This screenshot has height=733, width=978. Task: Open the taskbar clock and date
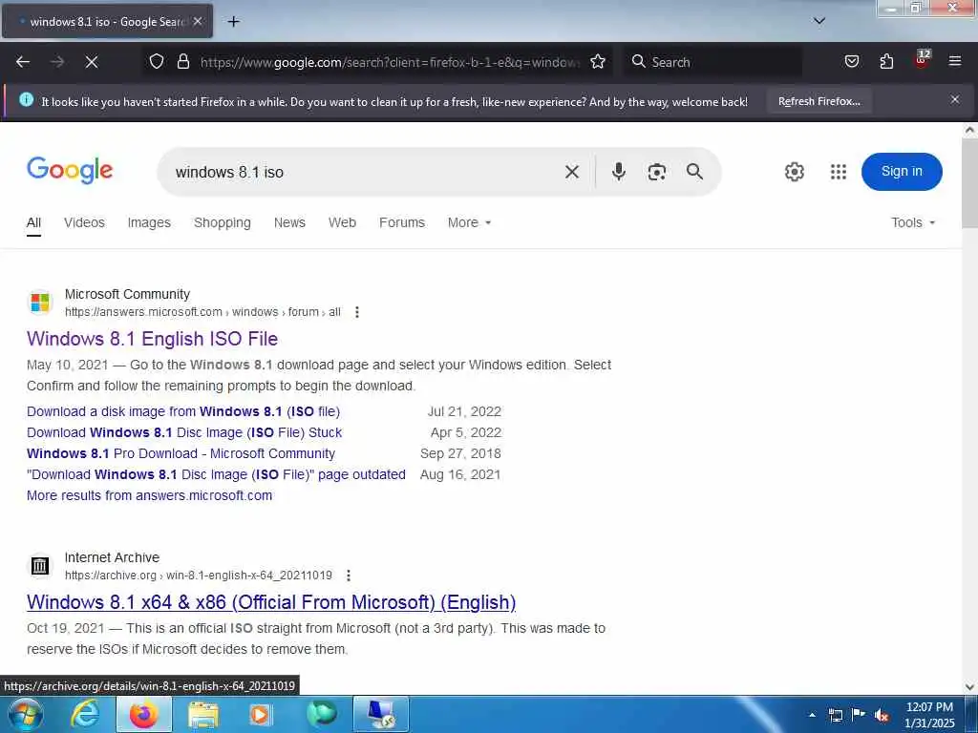(929, 715)
